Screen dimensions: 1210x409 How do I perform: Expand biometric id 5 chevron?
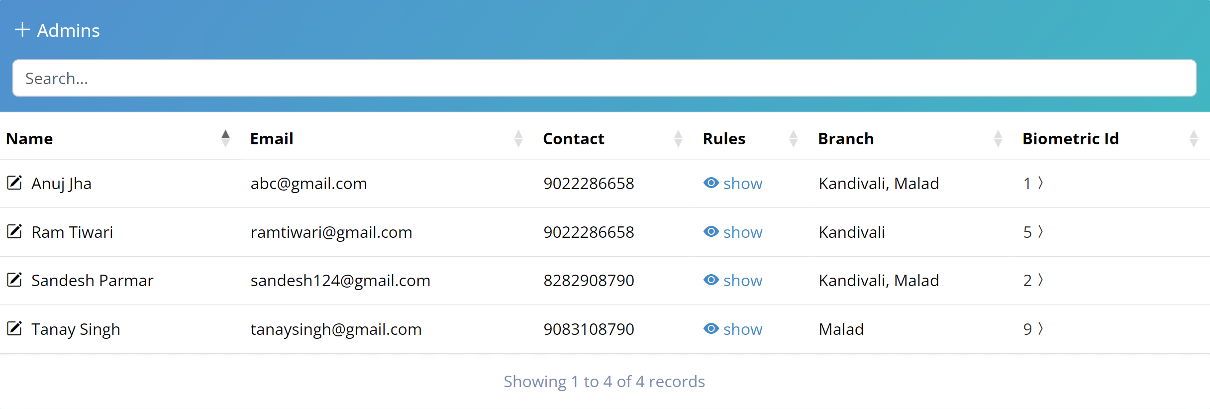coord(1040,232)
